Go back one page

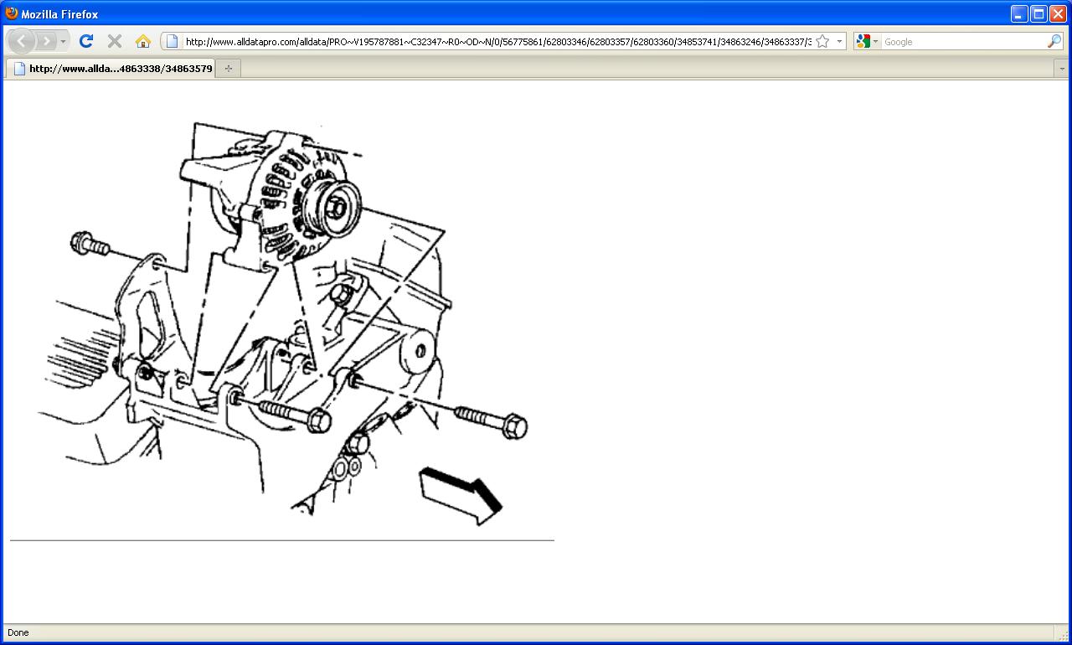pos(22,41)
